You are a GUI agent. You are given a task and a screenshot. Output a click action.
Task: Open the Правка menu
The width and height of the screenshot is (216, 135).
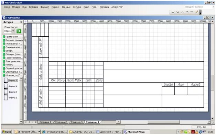click(x=16, y=7)
